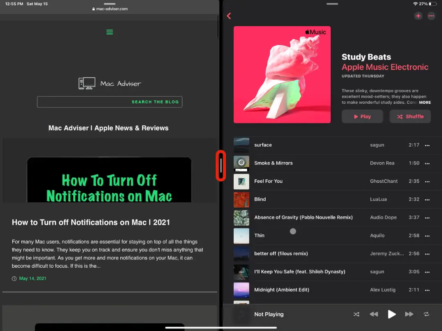Tap the surface track artwork

tap(241, 145)
